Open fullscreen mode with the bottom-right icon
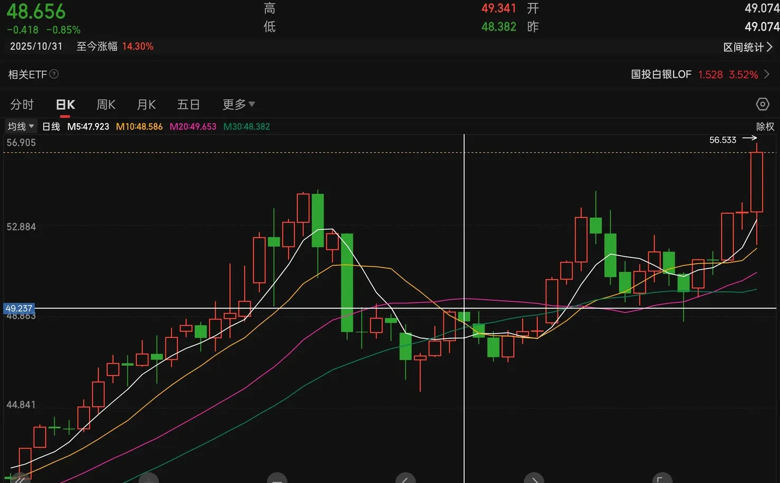Image resolution: width=780 pixels, height=483 pixels. pos(662,479)
